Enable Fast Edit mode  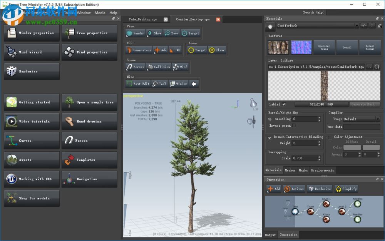[x=137, y=84]
